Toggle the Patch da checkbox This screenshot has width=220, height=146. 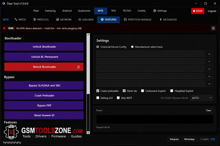point(124,91)
